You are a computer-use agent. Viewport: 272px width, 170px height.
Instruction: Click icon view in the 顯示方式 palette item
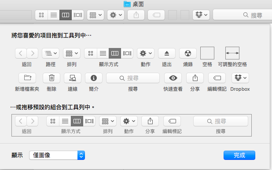[x=91, y=53]
